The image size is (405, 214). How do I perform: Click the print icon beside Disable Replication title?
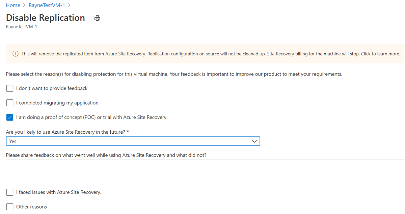(x=97, y=18)
